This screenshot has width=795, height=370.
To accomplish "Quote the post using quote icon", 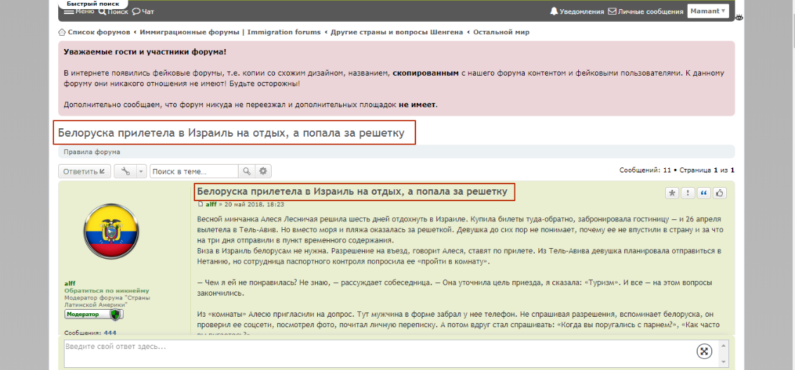I will point(704,193).
